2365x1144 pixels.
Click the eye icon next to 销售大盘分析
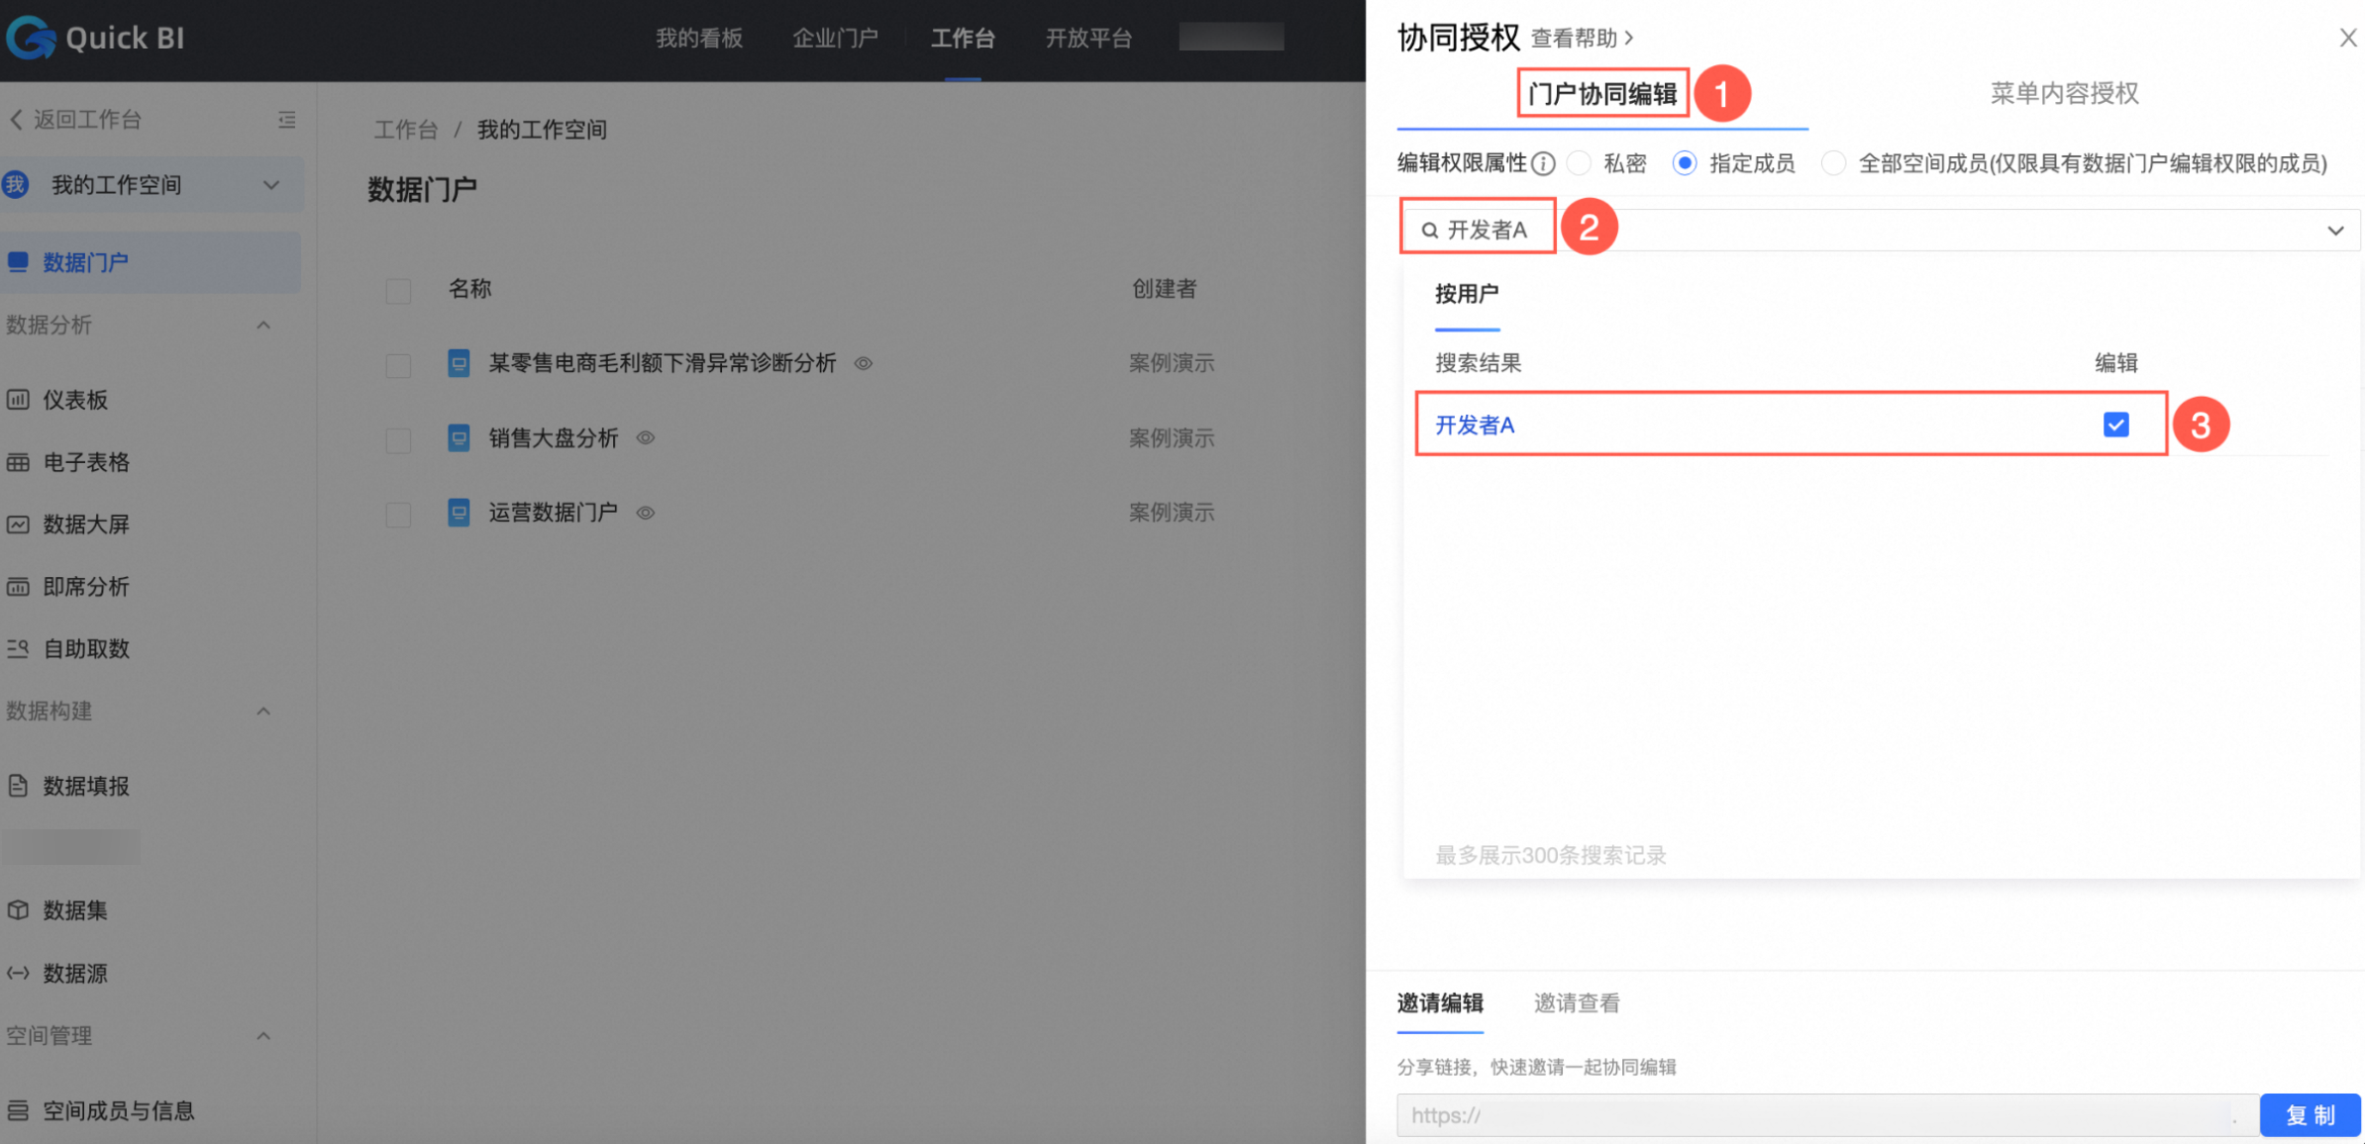(x=646, y=437)
